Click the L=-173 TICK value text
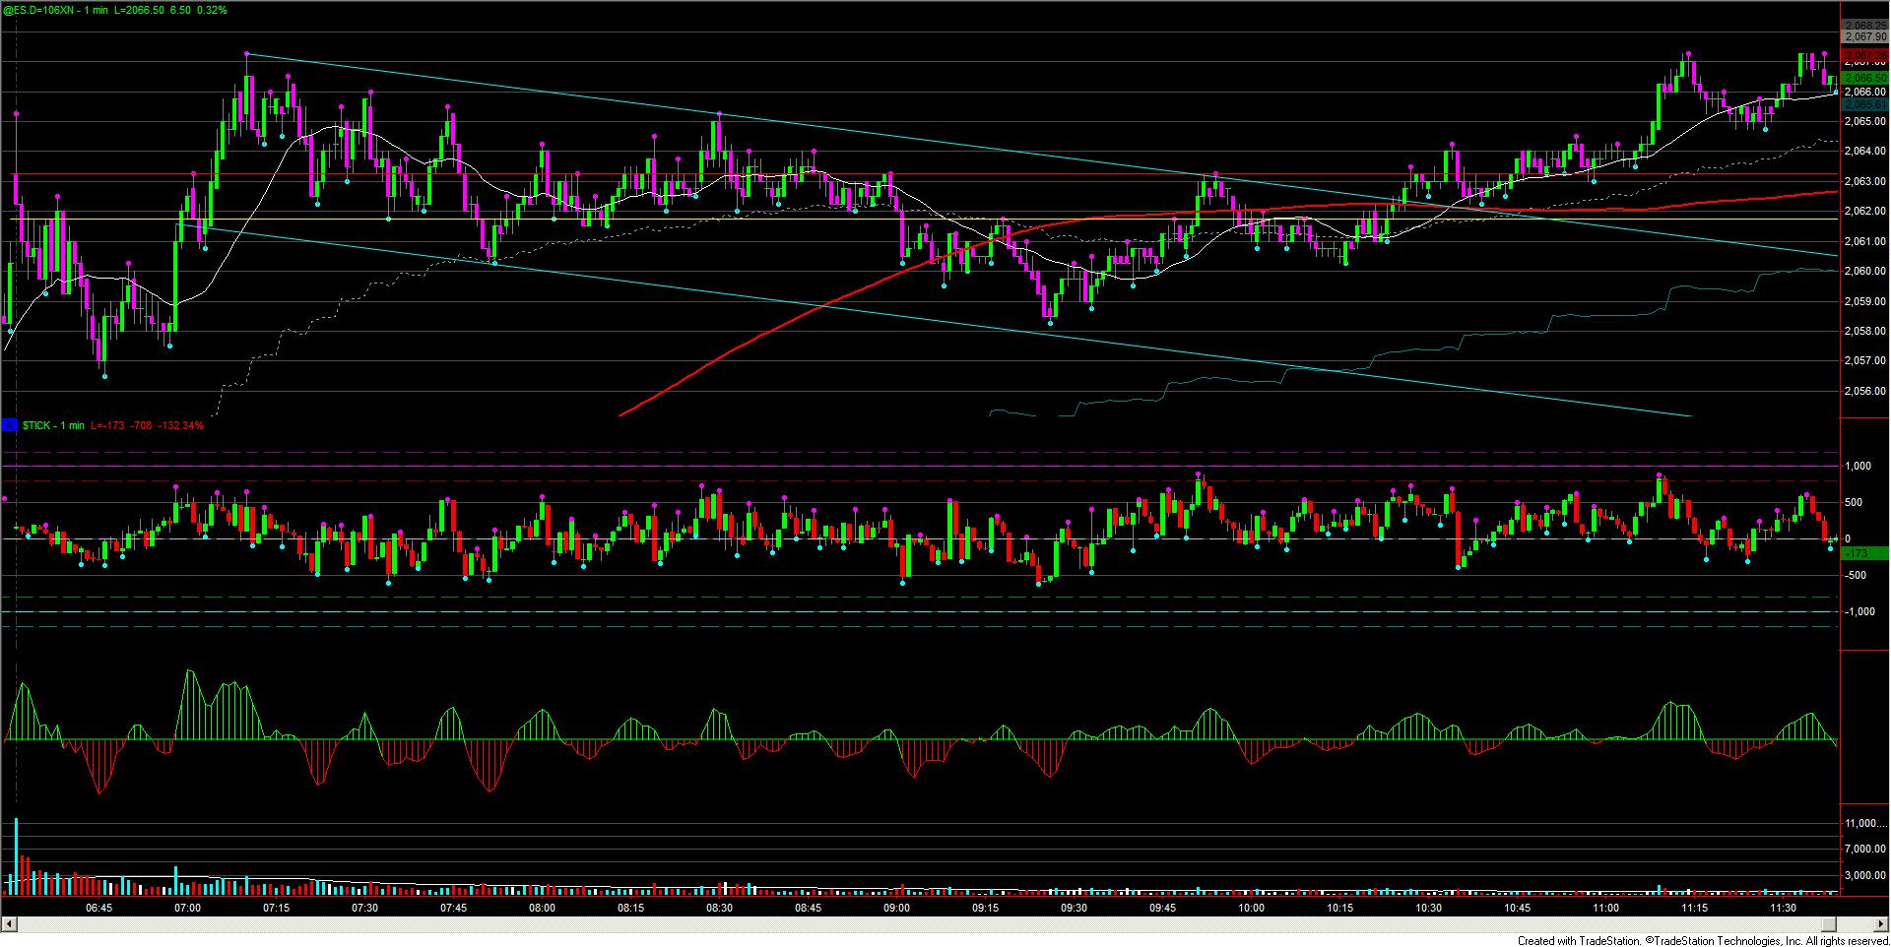 105,425
